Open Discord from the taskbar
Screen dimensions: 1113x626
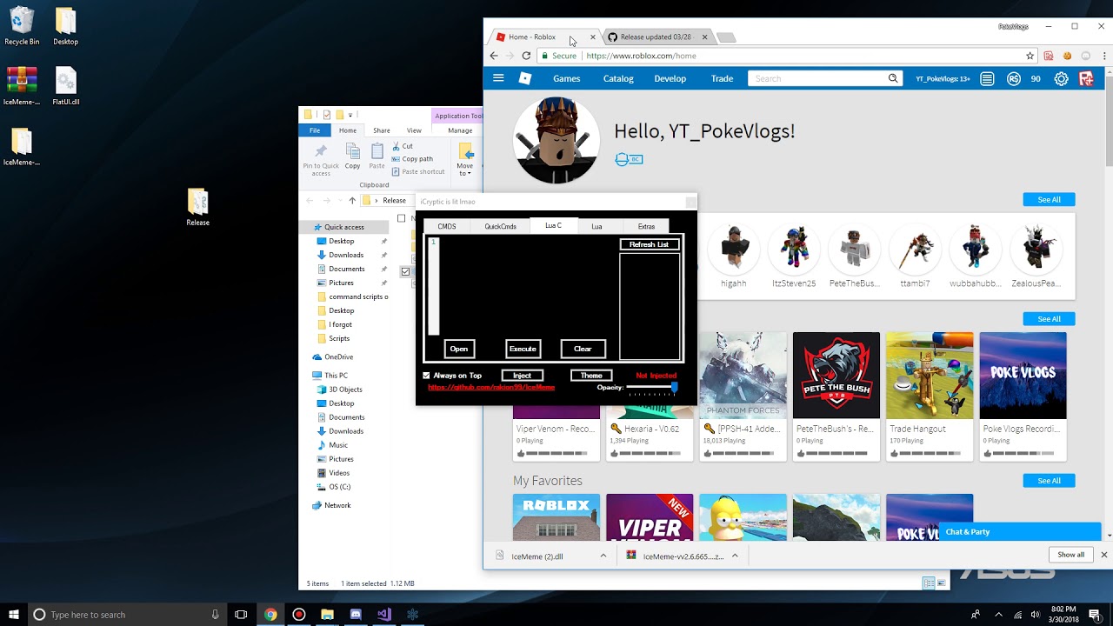pos(356,614)
